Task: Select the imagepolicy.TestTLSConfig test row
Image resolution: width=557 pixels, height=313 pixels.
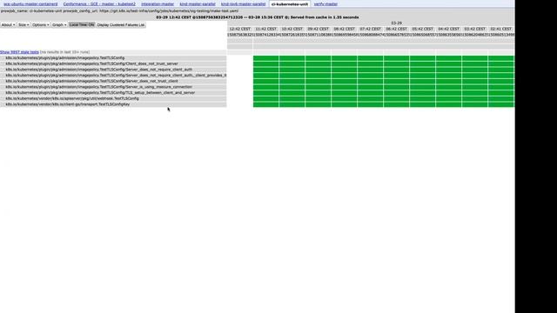Action: click(x=113, y=58)
